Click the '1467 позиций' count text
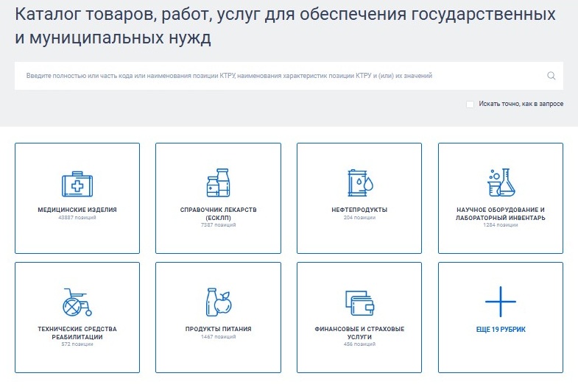578x390 pixels. coord(218,337)
